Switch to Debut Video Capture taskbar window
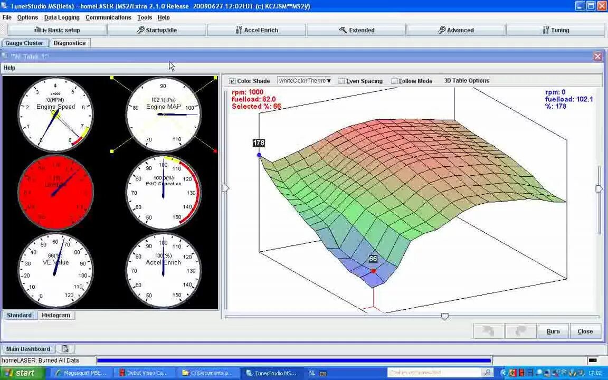This screenshot has height=380, width=608. tap(144, 373)
